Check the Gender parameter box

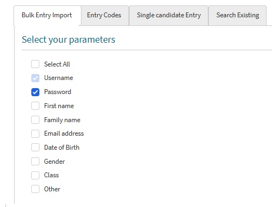point(35,162)
